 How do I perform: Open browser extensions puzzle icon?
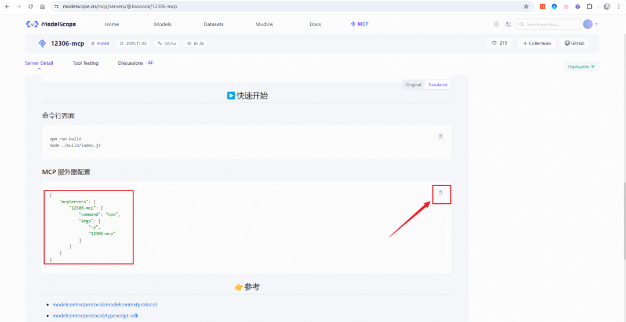(x=589, y=6)
